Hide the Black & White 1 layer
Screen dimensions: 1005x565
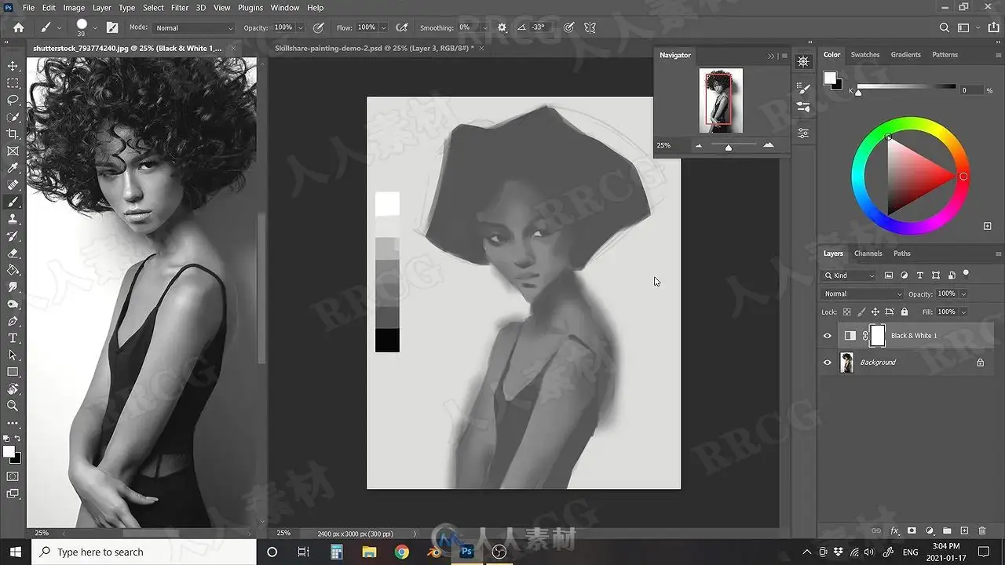pos(827,336)
